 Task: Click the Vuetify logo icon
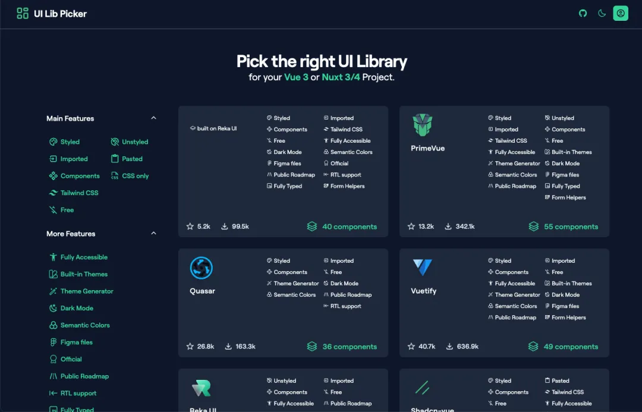pyautogui.click(x=422, y=268)
